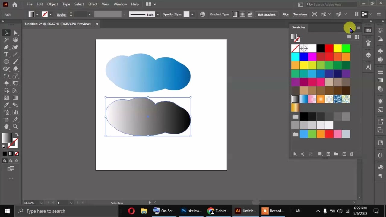Click the Search Adobe Help field
The height and width of the screenshot is (217, 386).
point(331,4)
